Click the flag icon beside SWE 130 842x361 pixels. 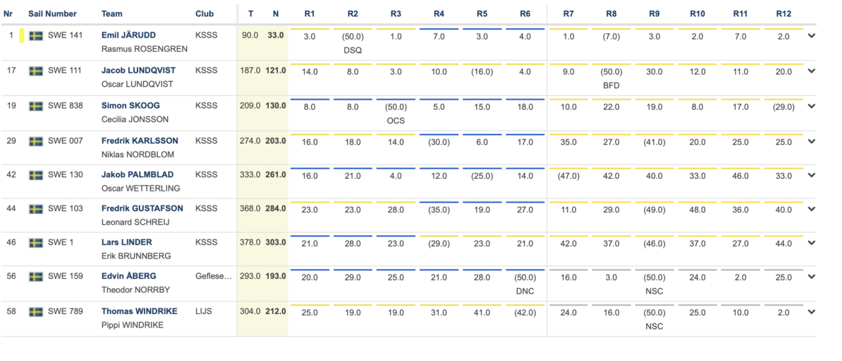[x=36, y=175]
